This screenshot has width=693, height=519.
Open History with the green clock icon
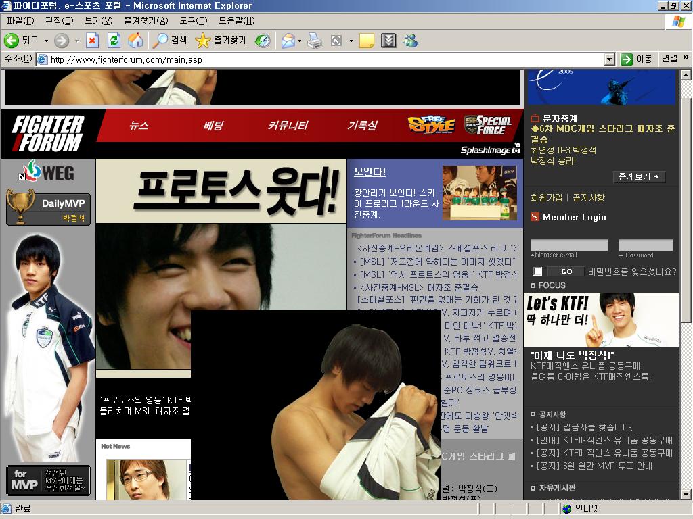tap(263, 41)
